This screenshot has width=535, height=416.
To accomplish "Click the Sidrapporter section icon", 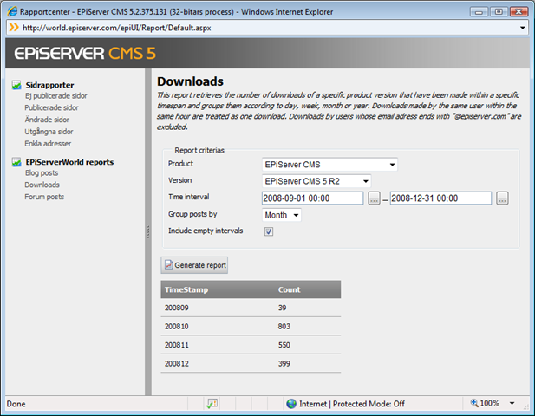I will (x=17, y=85).
